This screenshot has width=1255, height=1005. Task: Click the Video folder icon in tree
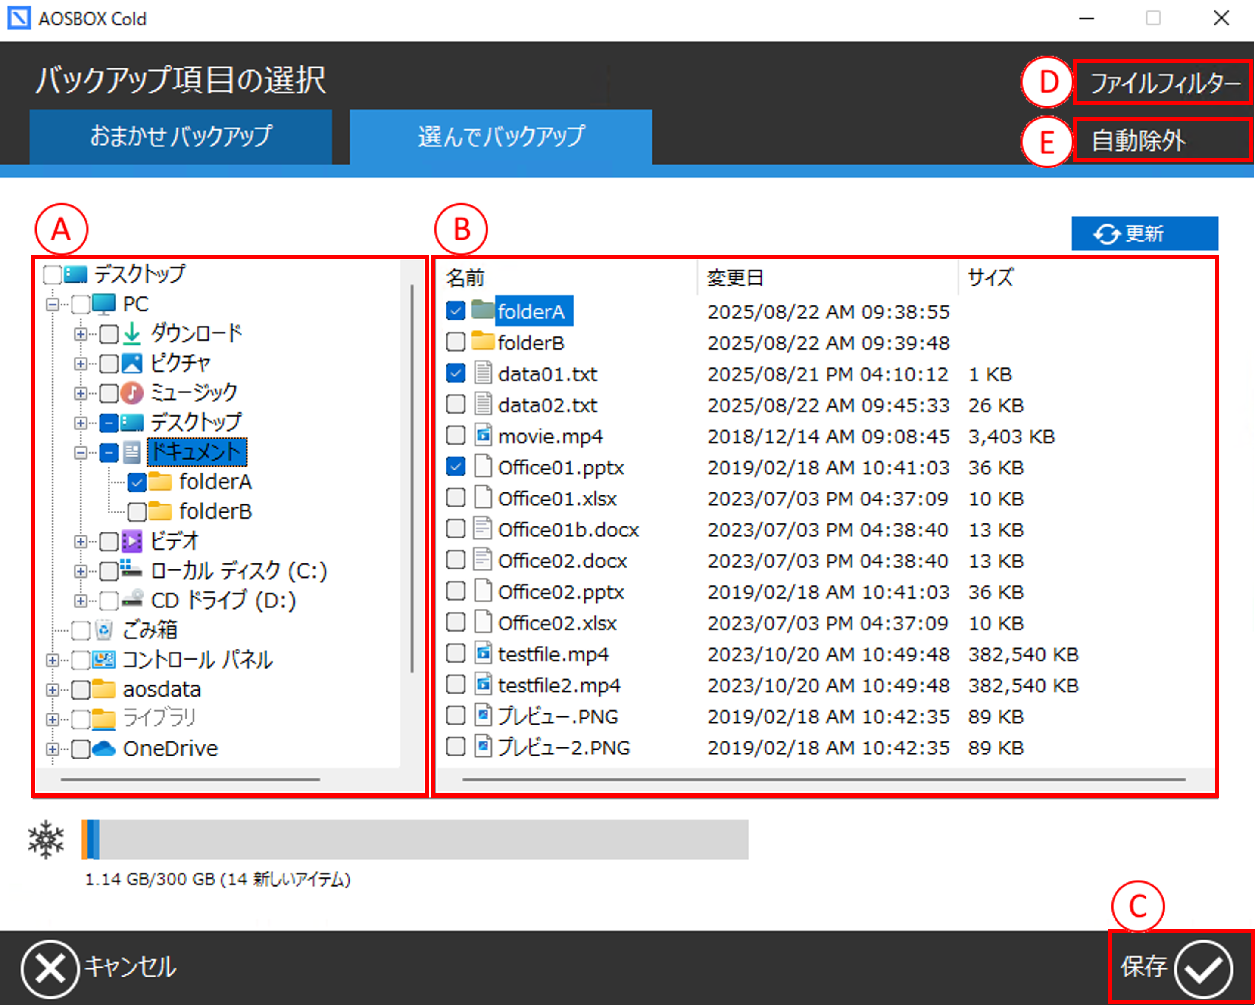(131, 541)
